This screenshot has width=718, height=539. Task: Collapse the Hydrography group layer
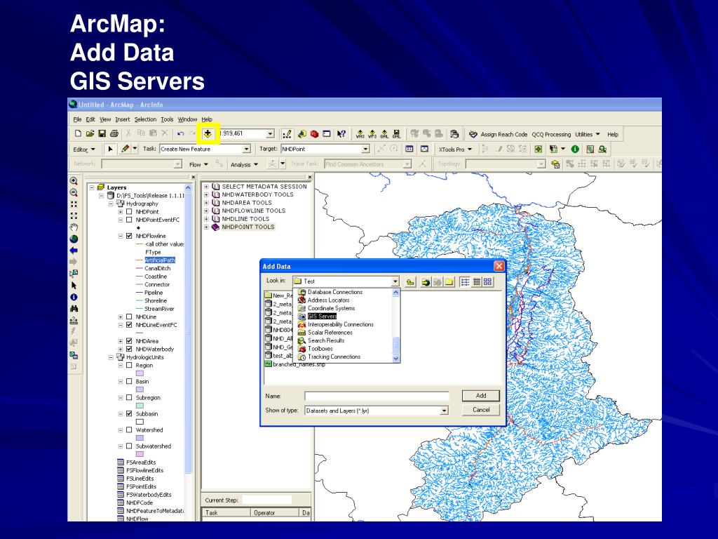[x=111, y=204]
